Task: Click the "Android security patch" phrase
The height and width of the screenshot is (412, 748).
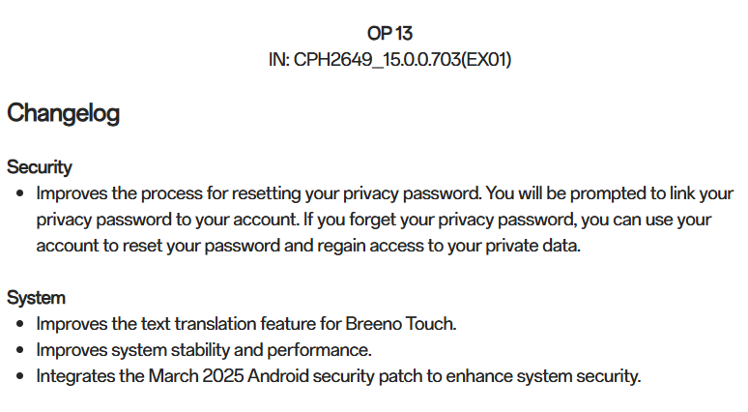Action: pos(357,376)
